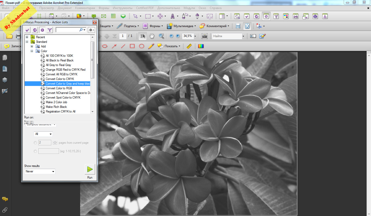Open the Certified PDF menu
371x216 pixels.
click(145, 8)
